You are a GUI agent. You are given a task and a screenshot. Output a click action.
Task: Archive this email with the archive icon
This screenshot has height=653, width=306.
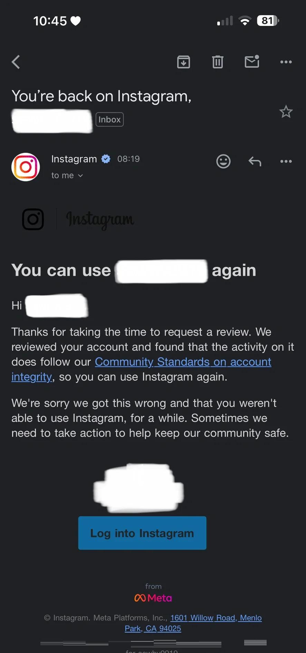183,62
